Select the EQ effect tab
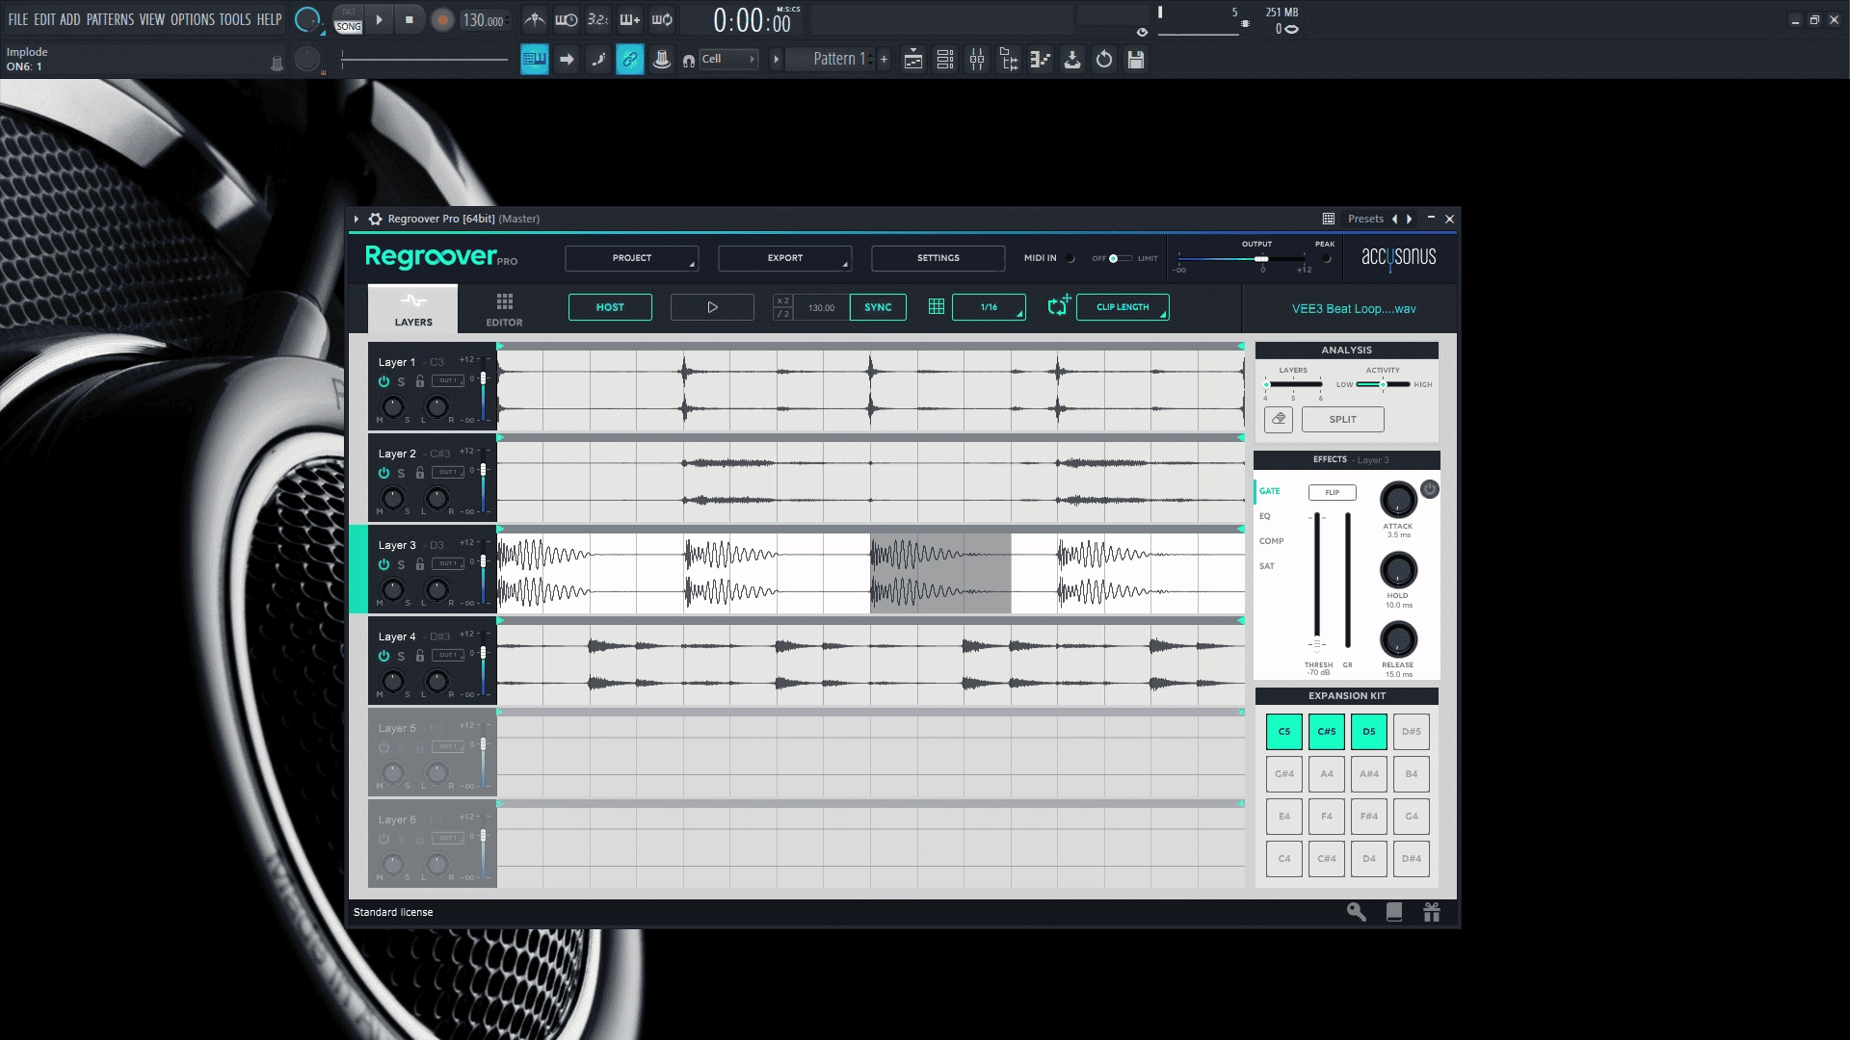The height and width of the screenshot is (1040, 1850). [x=1265, y=516]
